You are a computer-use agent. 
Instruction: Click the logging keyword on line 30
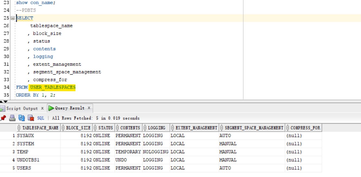click(43, 56)
